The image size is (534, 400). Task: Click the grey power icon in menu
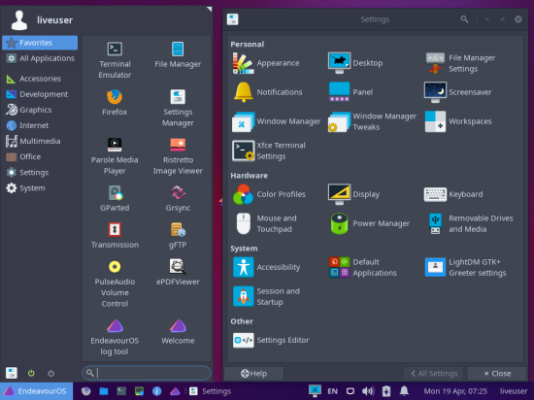(x=50, y=373)
